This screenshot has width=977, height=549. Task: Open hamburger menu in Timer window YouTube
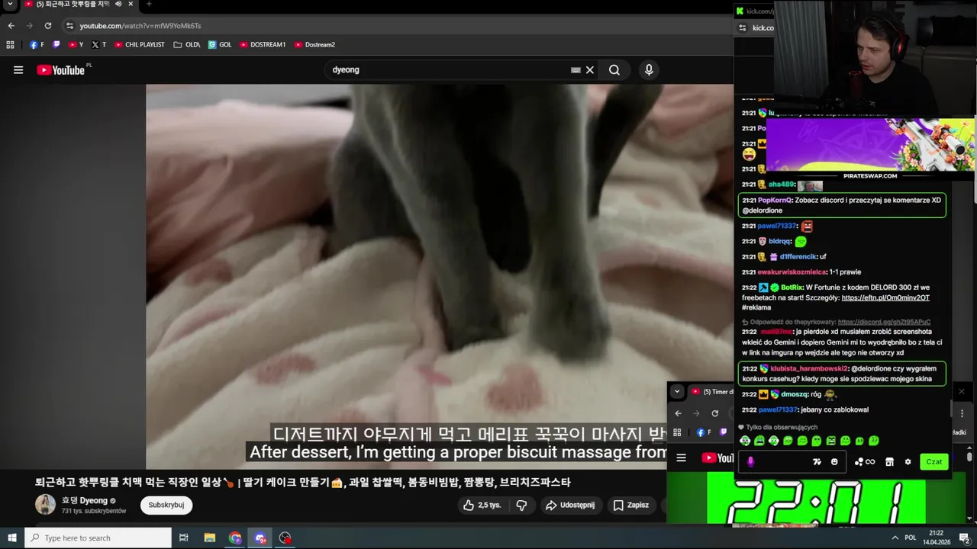(682, 458)
